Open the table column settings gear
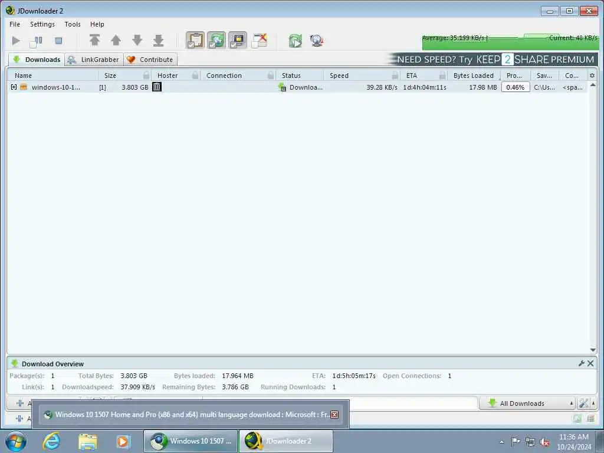604x453 pixels. pyautogui.click(x=592, y=75)
